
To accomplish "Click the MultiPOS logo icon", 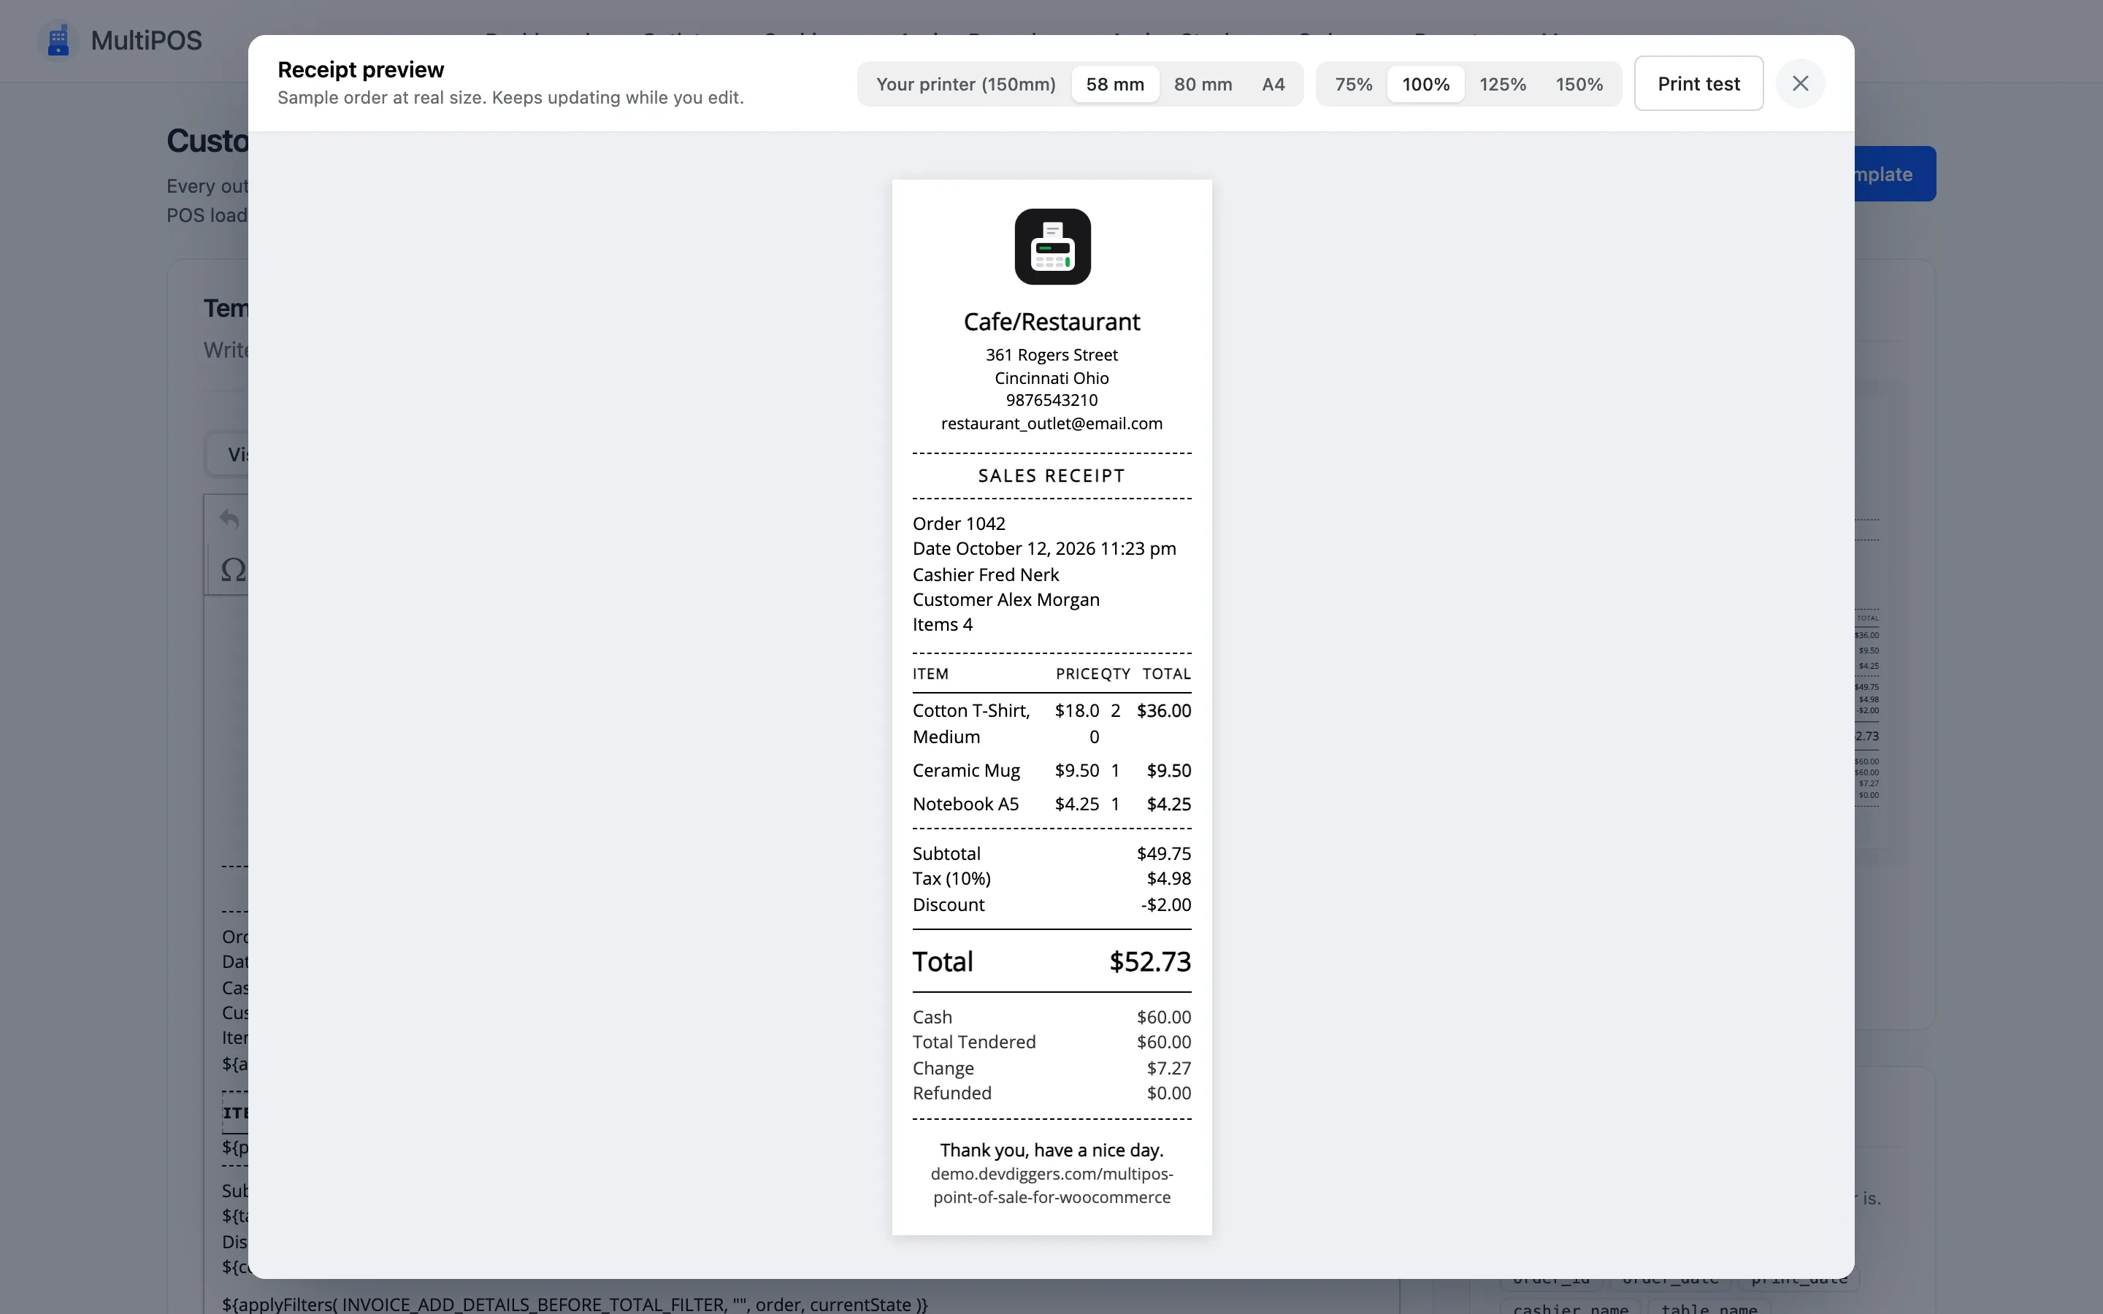I will point(58,40).
